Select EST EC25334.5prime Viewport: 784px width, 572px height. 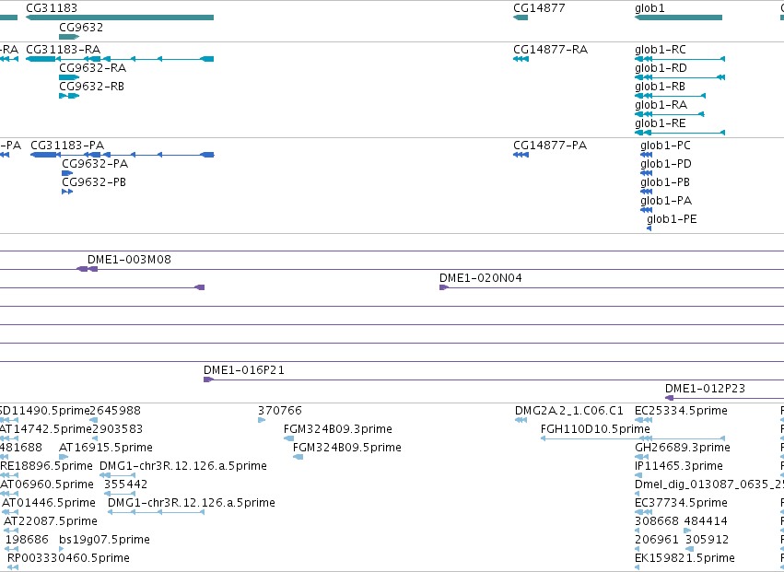click(681, 411)
